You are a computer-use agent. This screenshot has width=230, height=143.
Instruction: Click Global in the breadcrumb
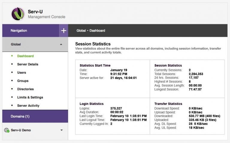[x=81, y=31]
